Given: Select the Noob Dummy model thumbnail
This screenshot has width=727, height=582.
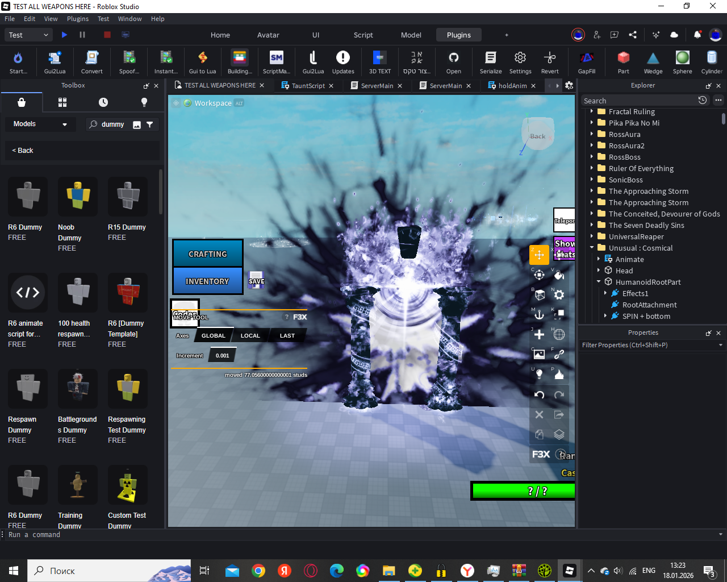Looking at the screenshot, I should pos(78,197).
